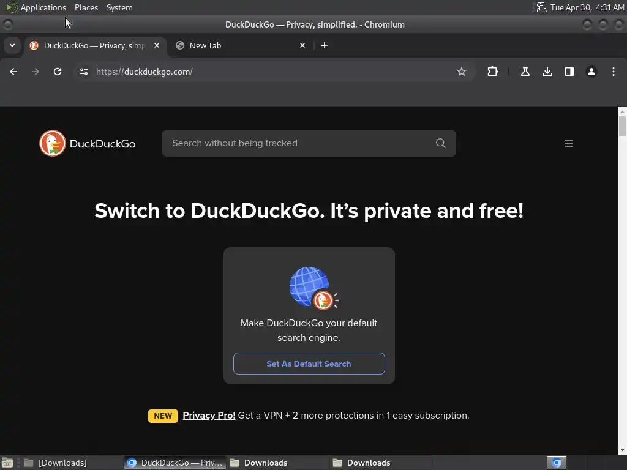Click the scrollbar down arrow
Image resolution: width=627 pixels, height=470 pixels.
[622, 451]
